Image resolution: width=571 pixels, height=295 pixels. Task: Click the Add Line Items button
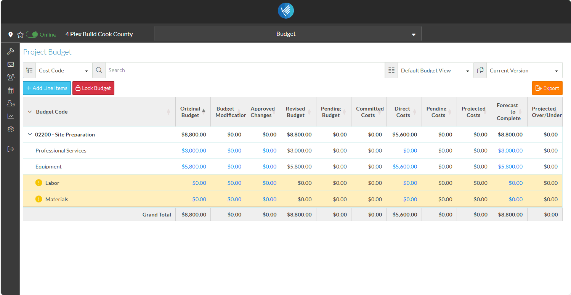pyautogui.click(x=47, y=88)
